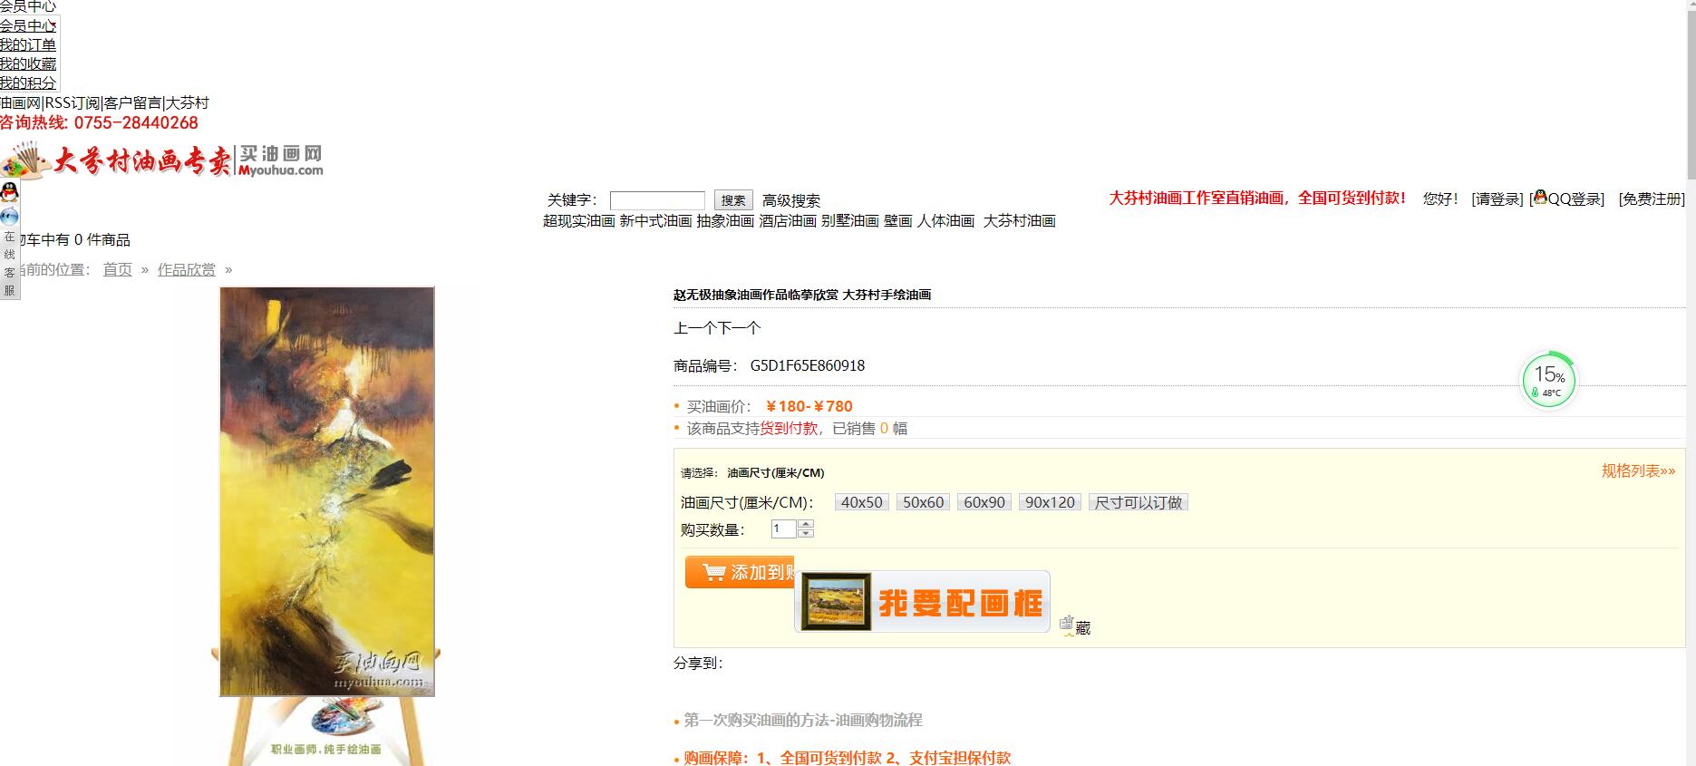Viewport: 1696px width, 766px height.
Task: Click the QQ登录 link with penguin icon
Action: click(1567, 199)
